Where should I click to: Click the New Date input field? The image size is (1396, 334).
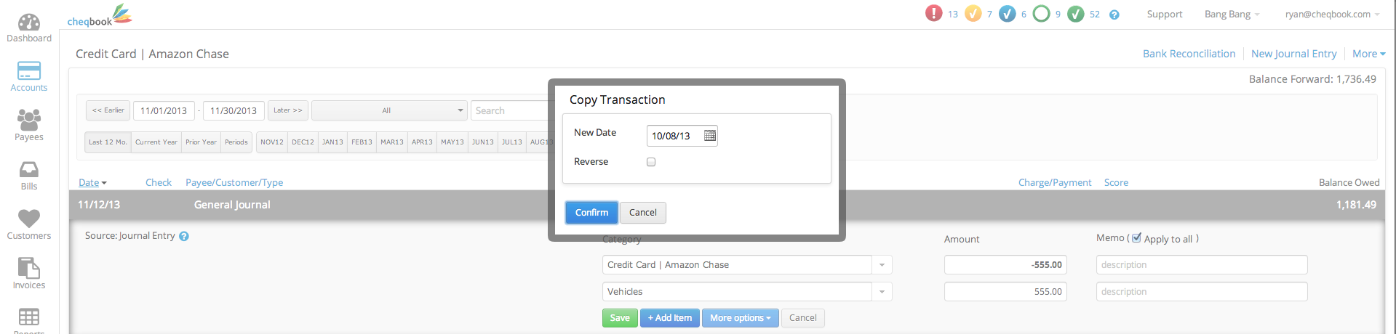click(674, 136)
